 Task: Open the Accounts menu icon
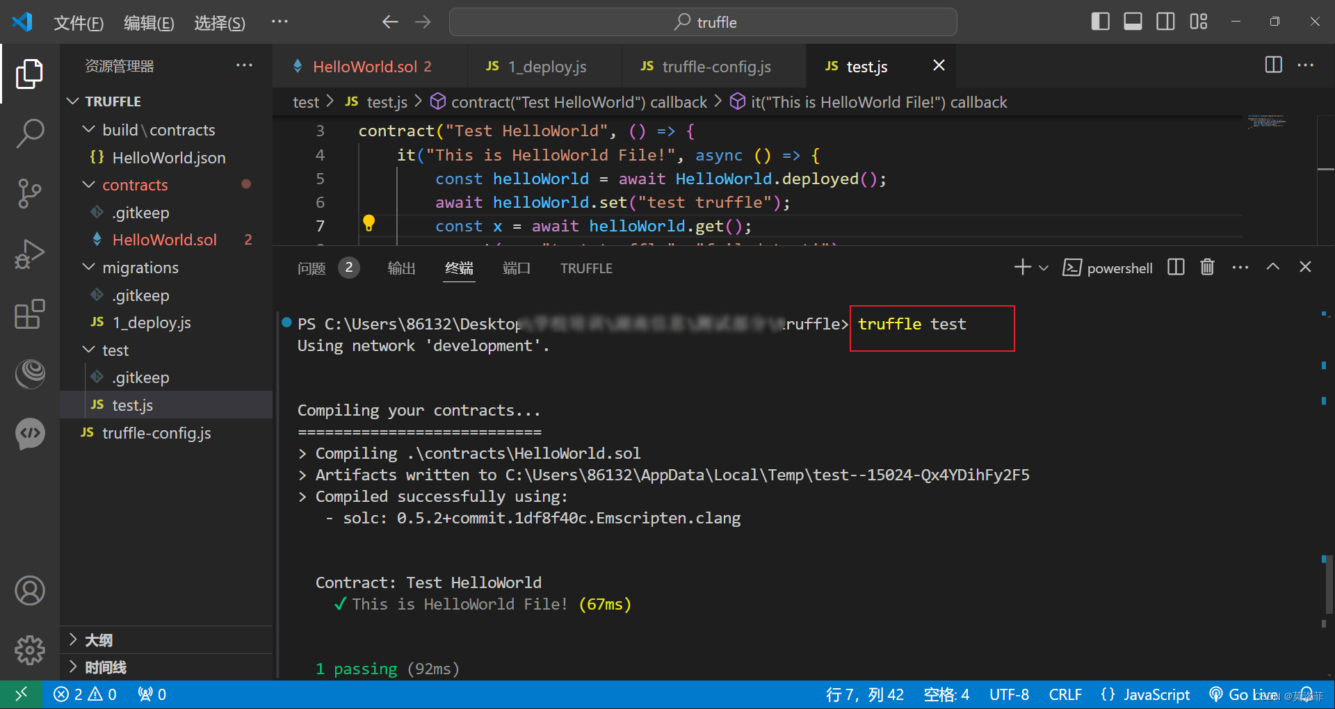tap(29, 591)
